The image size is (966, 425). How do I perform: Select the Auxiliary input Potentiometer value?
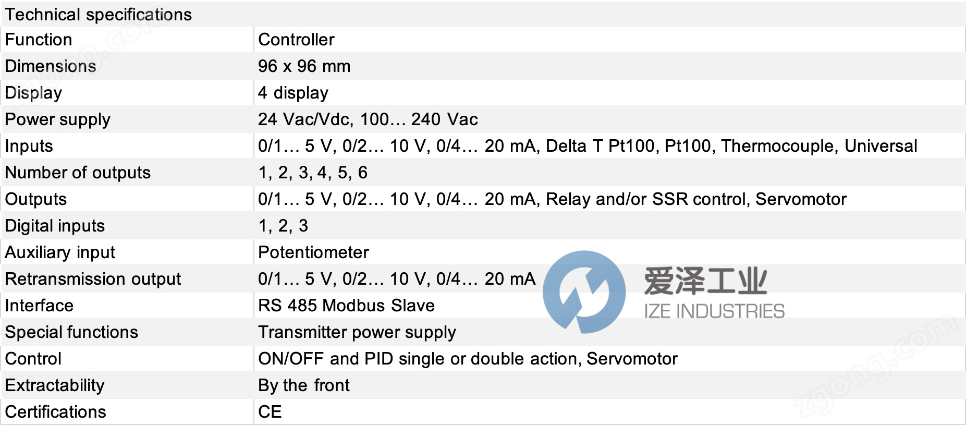pyautogui.click(x=313, y=252)
